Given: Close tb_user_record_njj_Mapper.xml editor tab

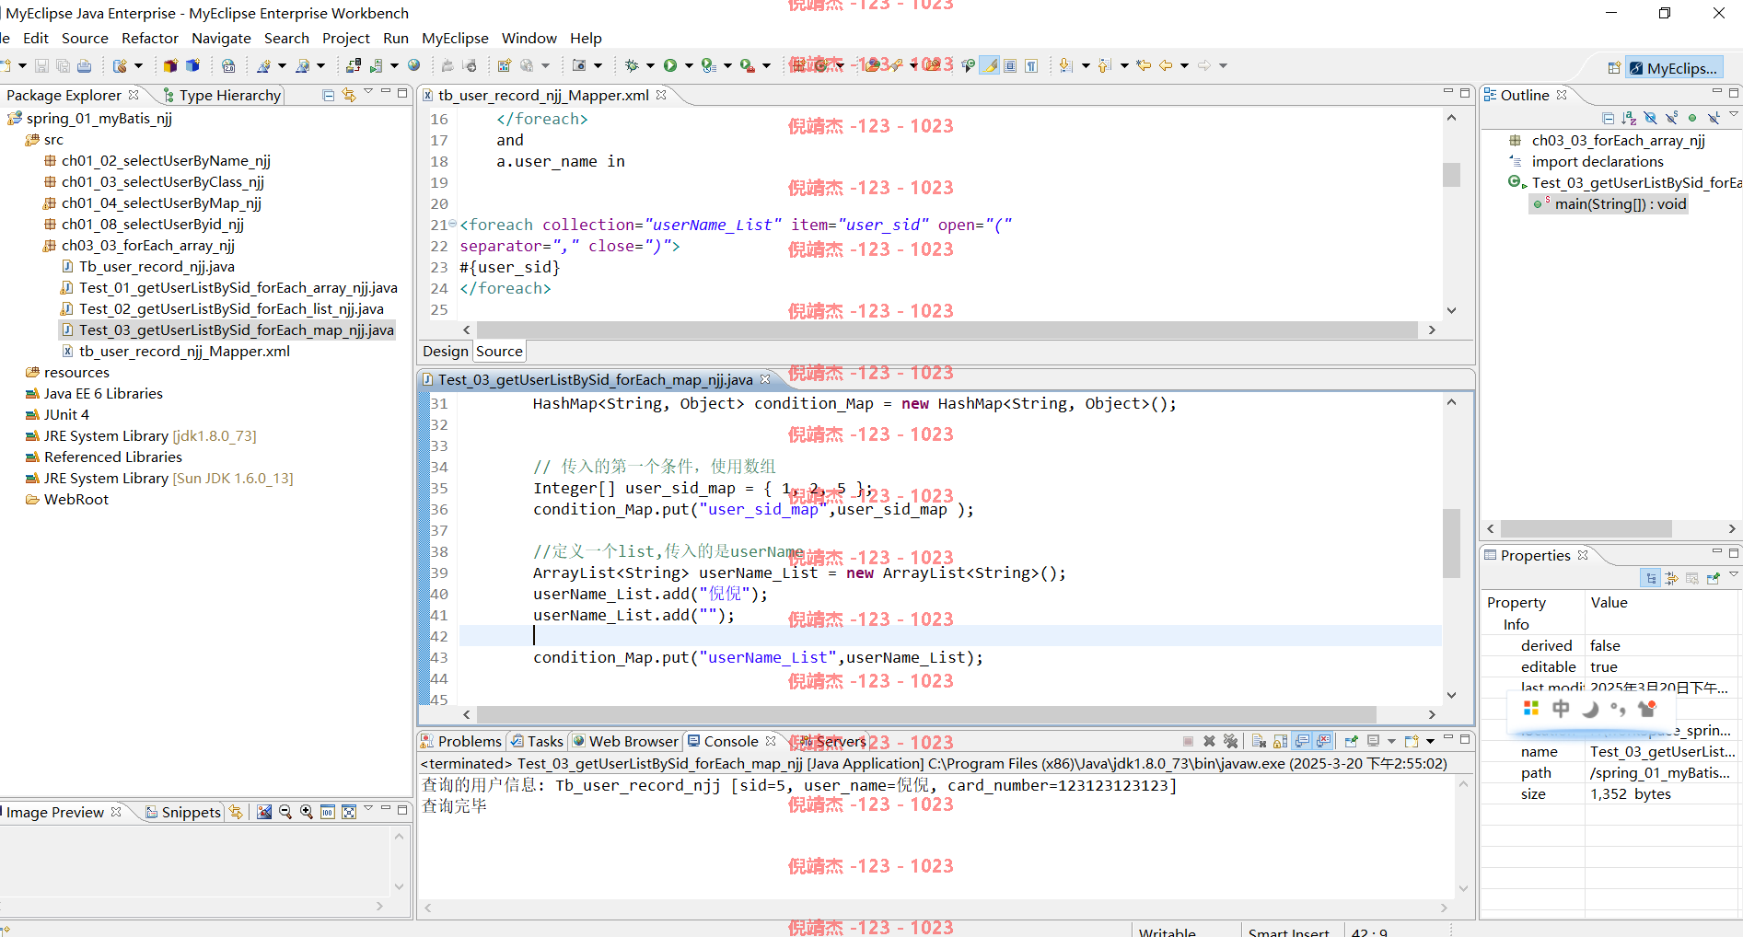Looking at the screenshot, I should pos(661,95).
